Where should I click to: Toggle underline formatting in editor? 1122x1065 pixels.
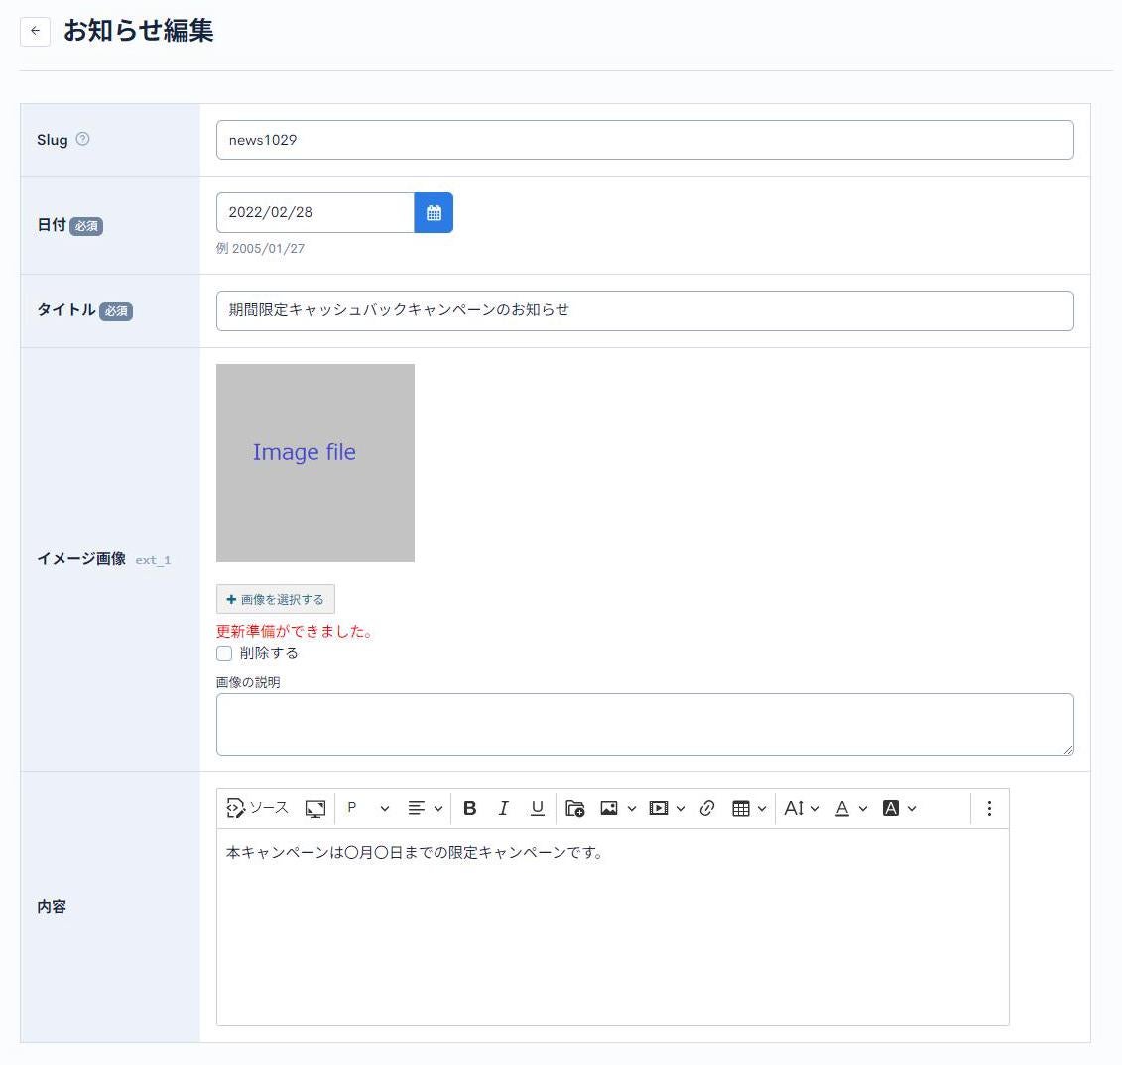coord(537,808)
